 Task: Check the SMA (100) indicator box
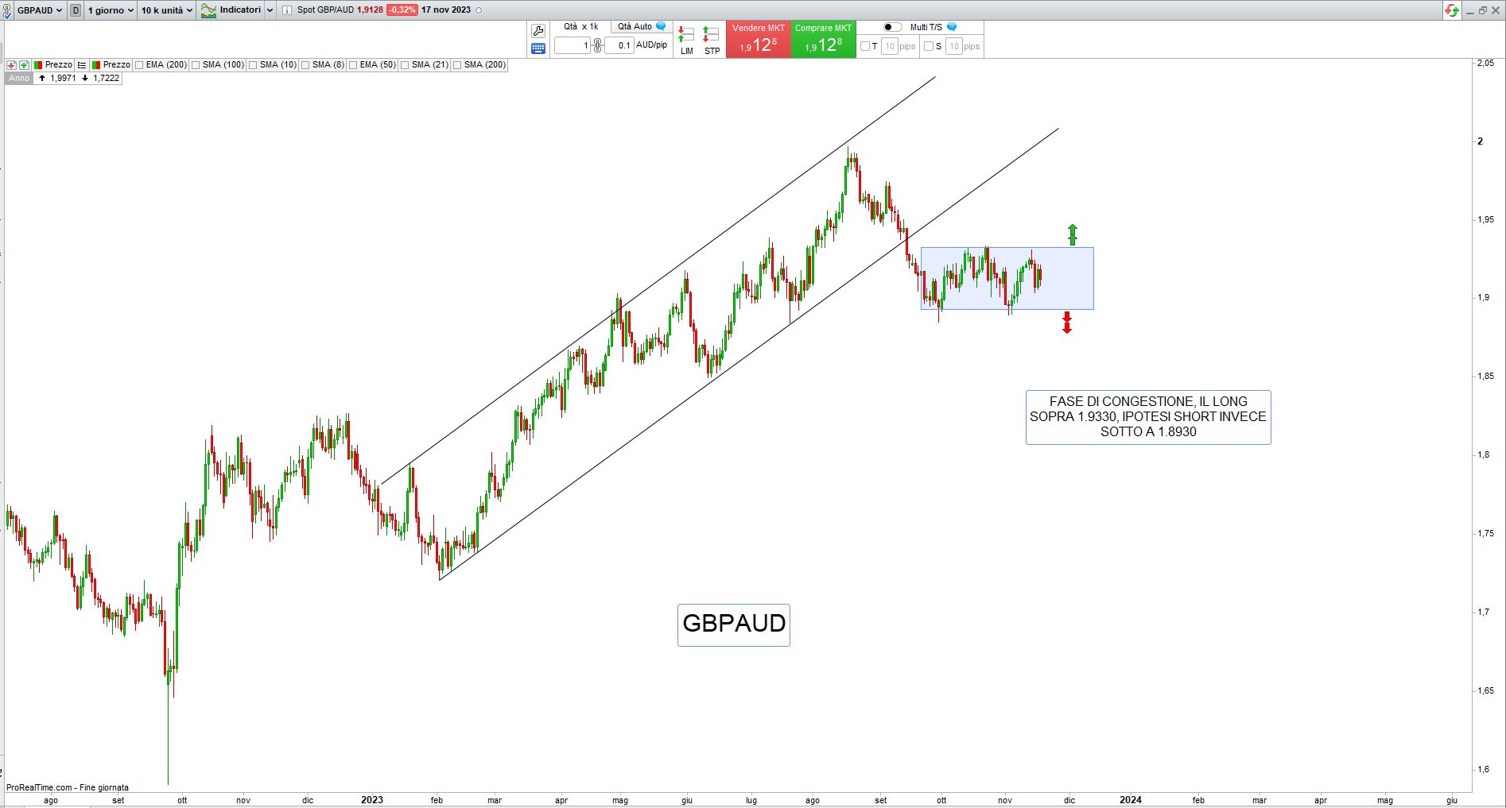click(196, 65)
